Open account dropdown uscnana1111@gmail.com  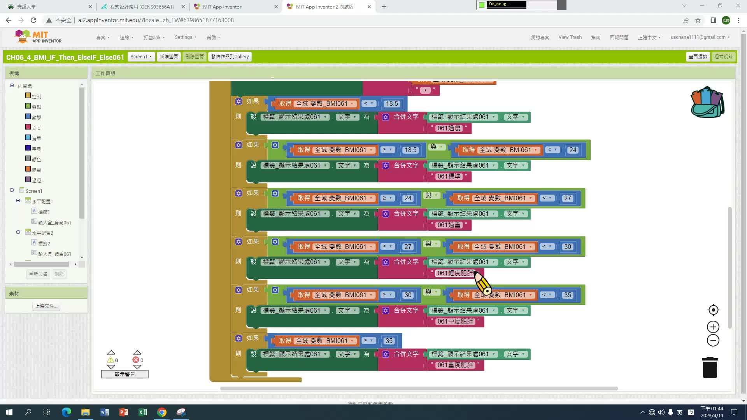[700, 37]
